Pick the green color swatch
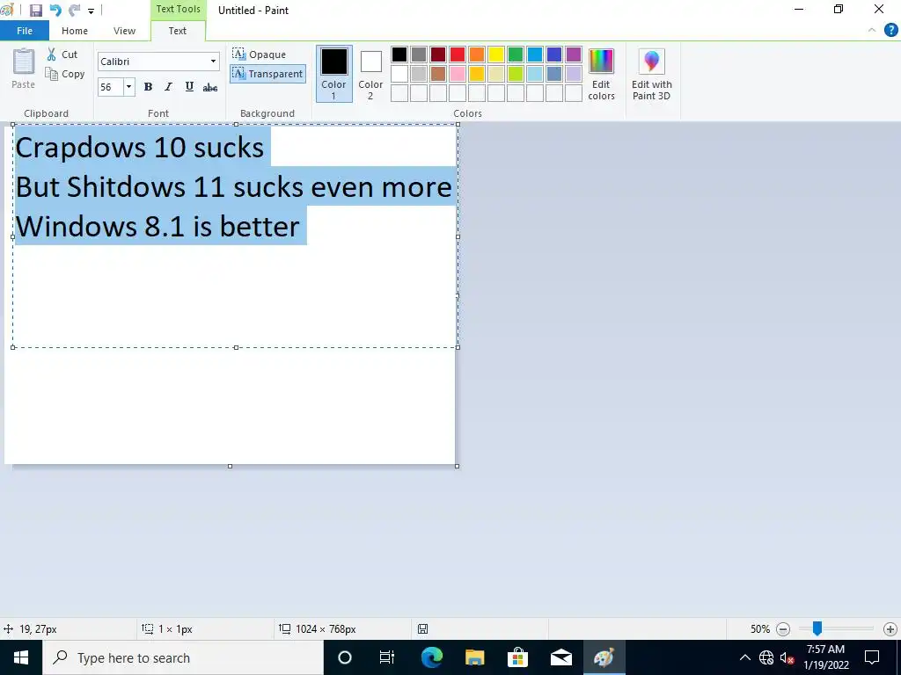 (x=516, y=54)
